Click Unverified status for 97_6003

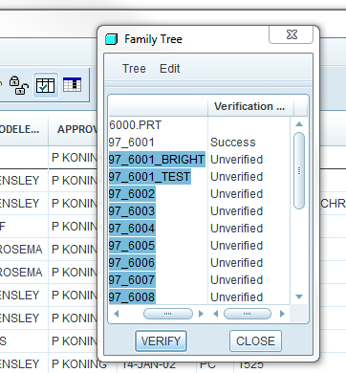pyautogui.click(x=236, y=211)
